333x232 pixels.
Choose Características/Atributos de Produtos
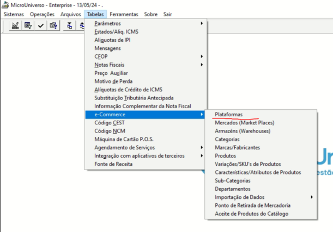tap(261, 172)
